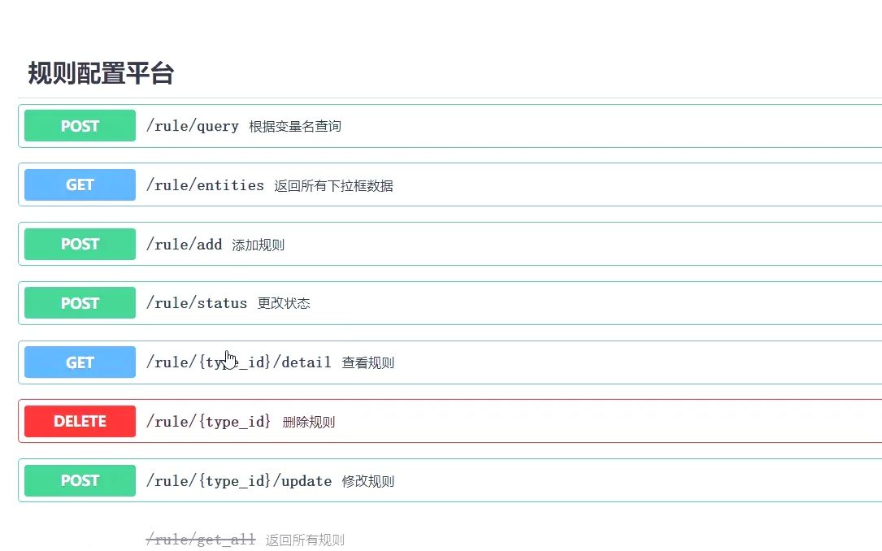882x551 pixels.
Task: Click the GET badge on /rule/{type_id}/detail
Action: pyautogui.click(x=79, y=362)
